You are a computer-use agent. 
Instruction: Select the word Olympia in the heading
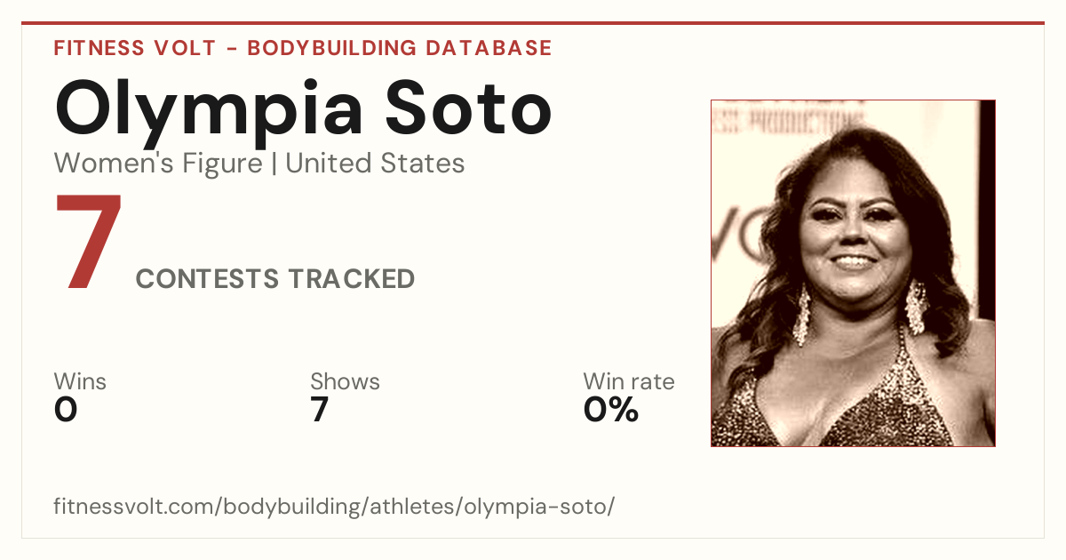click(209, 111)
